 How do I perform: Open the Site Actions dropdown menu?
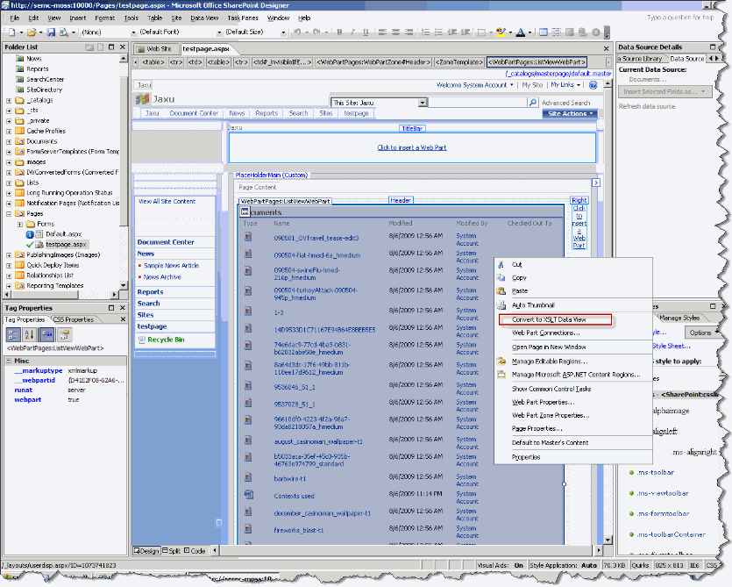572,113
